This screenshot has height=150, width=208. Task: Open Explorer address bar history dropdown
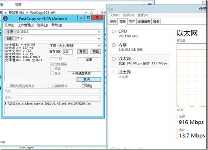(x=86, y=13)
